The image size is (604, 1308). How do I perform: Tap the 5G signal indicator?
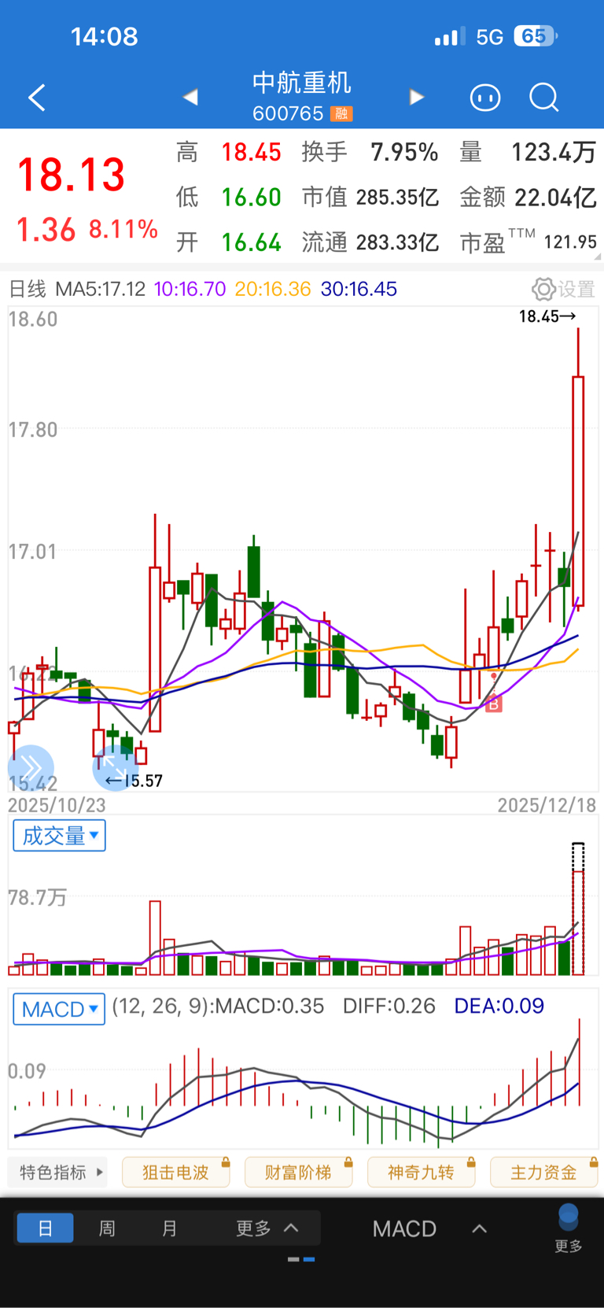(x=489, y=37)
